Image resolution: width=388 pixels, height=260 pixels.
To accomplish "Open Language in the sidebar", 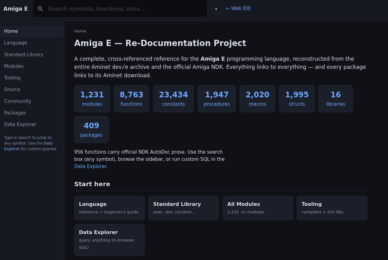I will [32, 43].
